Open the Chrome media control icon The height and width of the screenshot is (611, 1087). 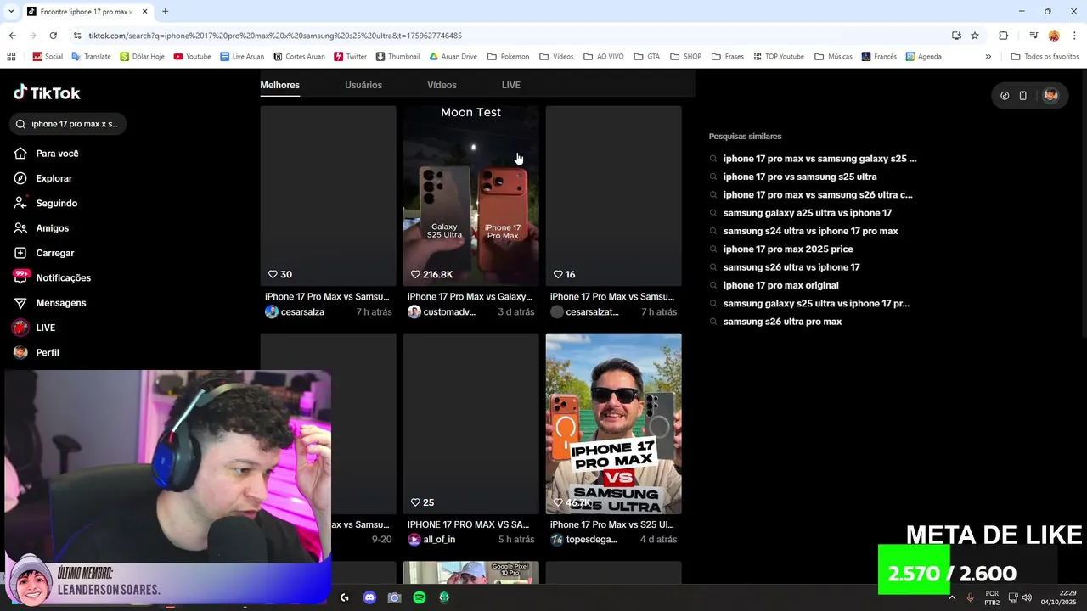click(x=1033, y=36)
